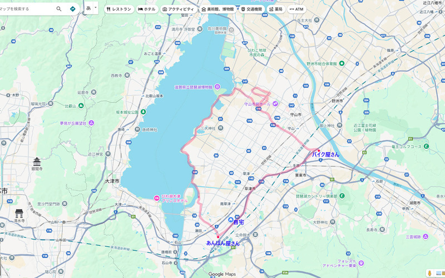445x278 pixels.
Task: Click the 清水寺 landmark icon
Action: (19, 214)
